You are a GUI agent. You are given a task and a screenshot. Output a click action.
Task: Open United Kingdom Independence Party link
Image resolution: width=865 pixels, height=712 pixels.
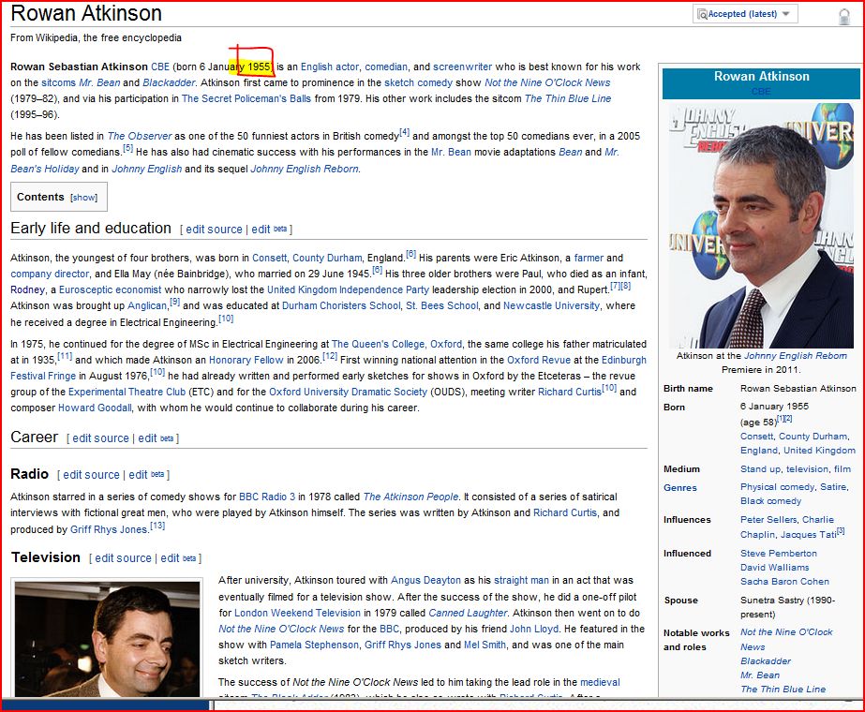pyautogui.click(x=348, y=290)
